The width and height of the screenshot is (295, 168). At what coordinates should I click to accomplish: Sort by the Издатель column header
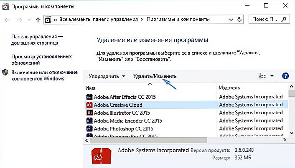click(x=229, y=88)
